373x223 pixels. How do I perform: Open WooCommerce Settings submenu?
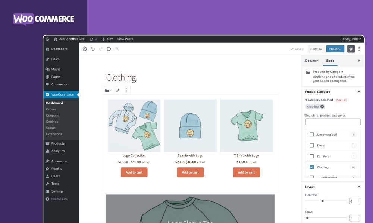pyautogui.click(x=52, y=122)
